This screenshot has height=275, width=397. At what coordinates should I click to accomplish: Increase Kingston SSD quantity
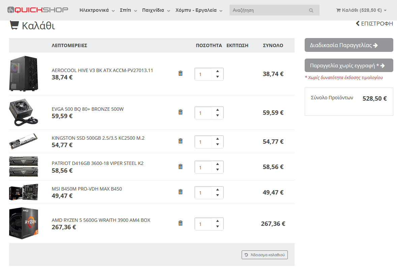(217, 139)
